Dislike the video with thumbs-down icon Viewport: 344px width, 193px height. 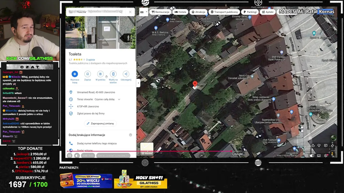(319, 146)
